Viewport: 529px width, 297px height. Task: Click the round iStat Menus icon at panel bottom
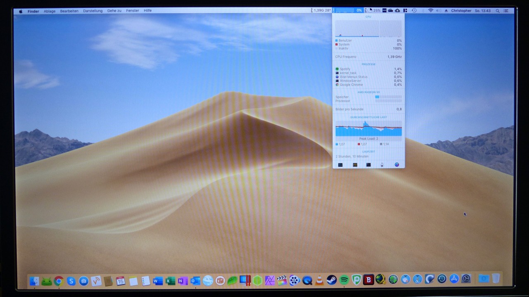(x=397, y=165)
